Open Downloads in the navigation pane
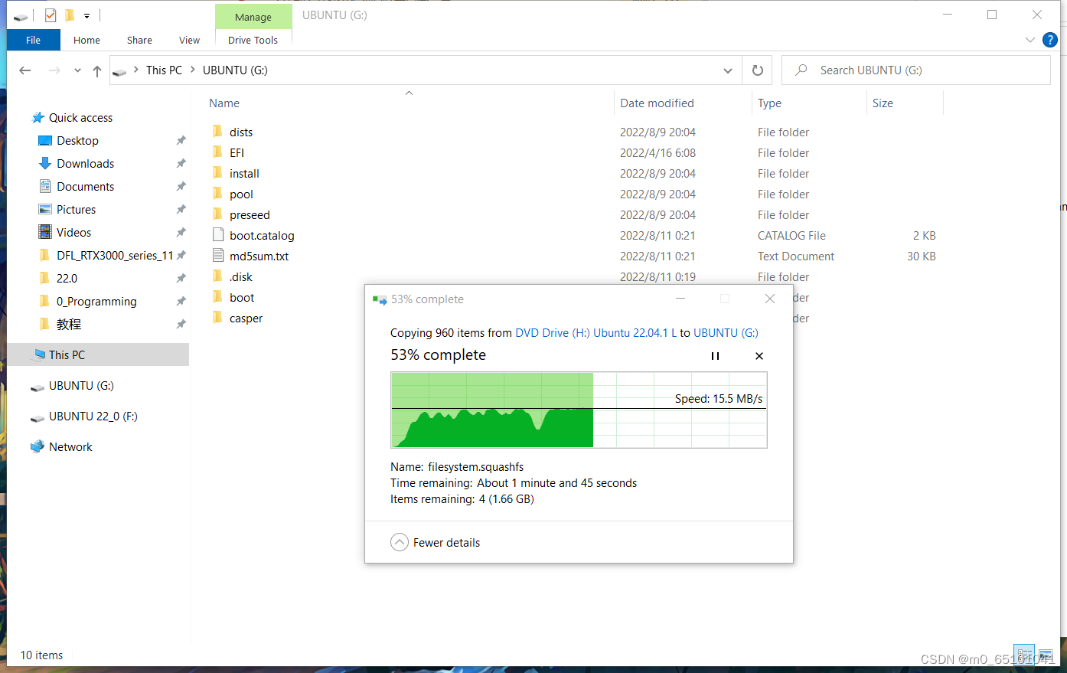1067x673 pixels. click(x=85, y=164)
